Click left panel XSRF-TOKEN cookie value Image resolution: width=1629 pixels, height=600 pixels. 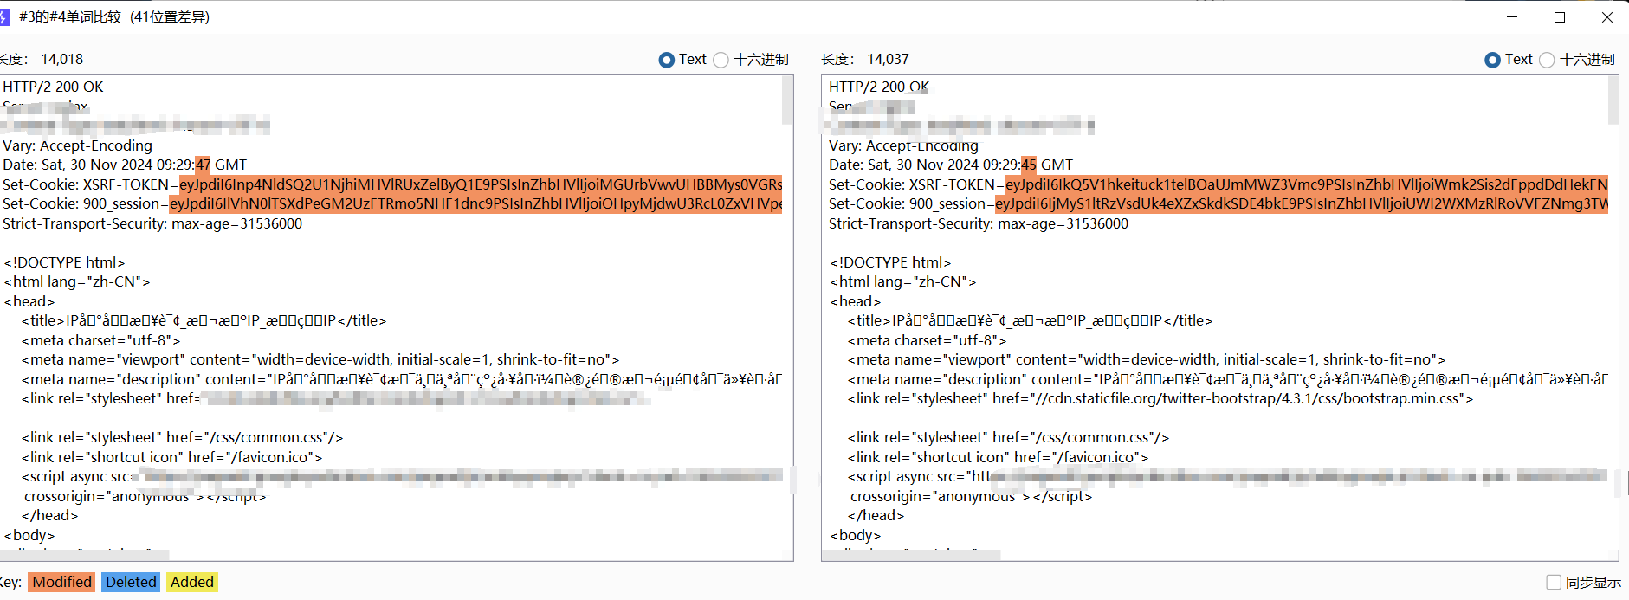tap(481, 184)
